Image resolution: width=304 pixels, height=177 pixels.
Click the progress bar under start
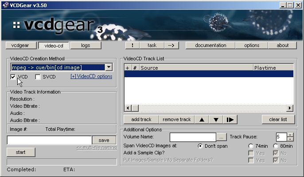tap(62, 161)
